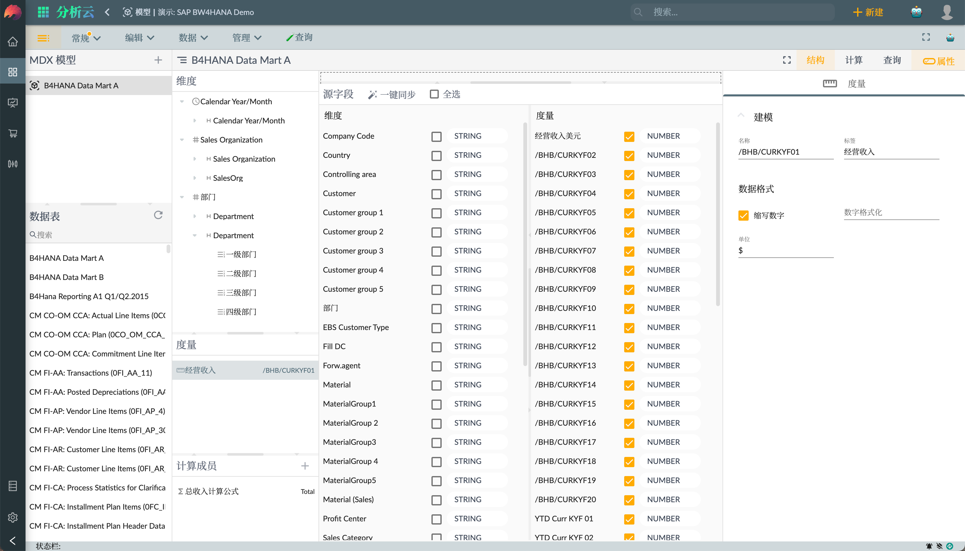
Task: Open the 属性 tab
Action: [939, 61]
